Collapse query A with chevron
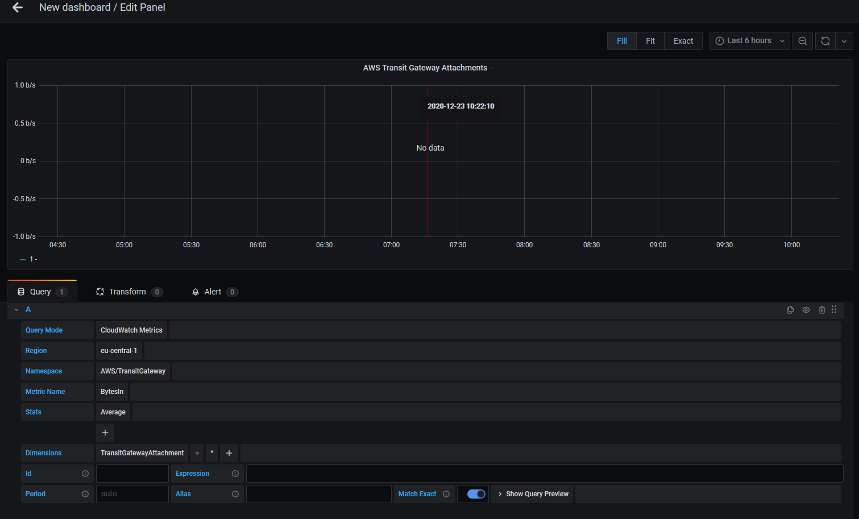This screenshot has width=859, height=519. click(x=16, y=310)
